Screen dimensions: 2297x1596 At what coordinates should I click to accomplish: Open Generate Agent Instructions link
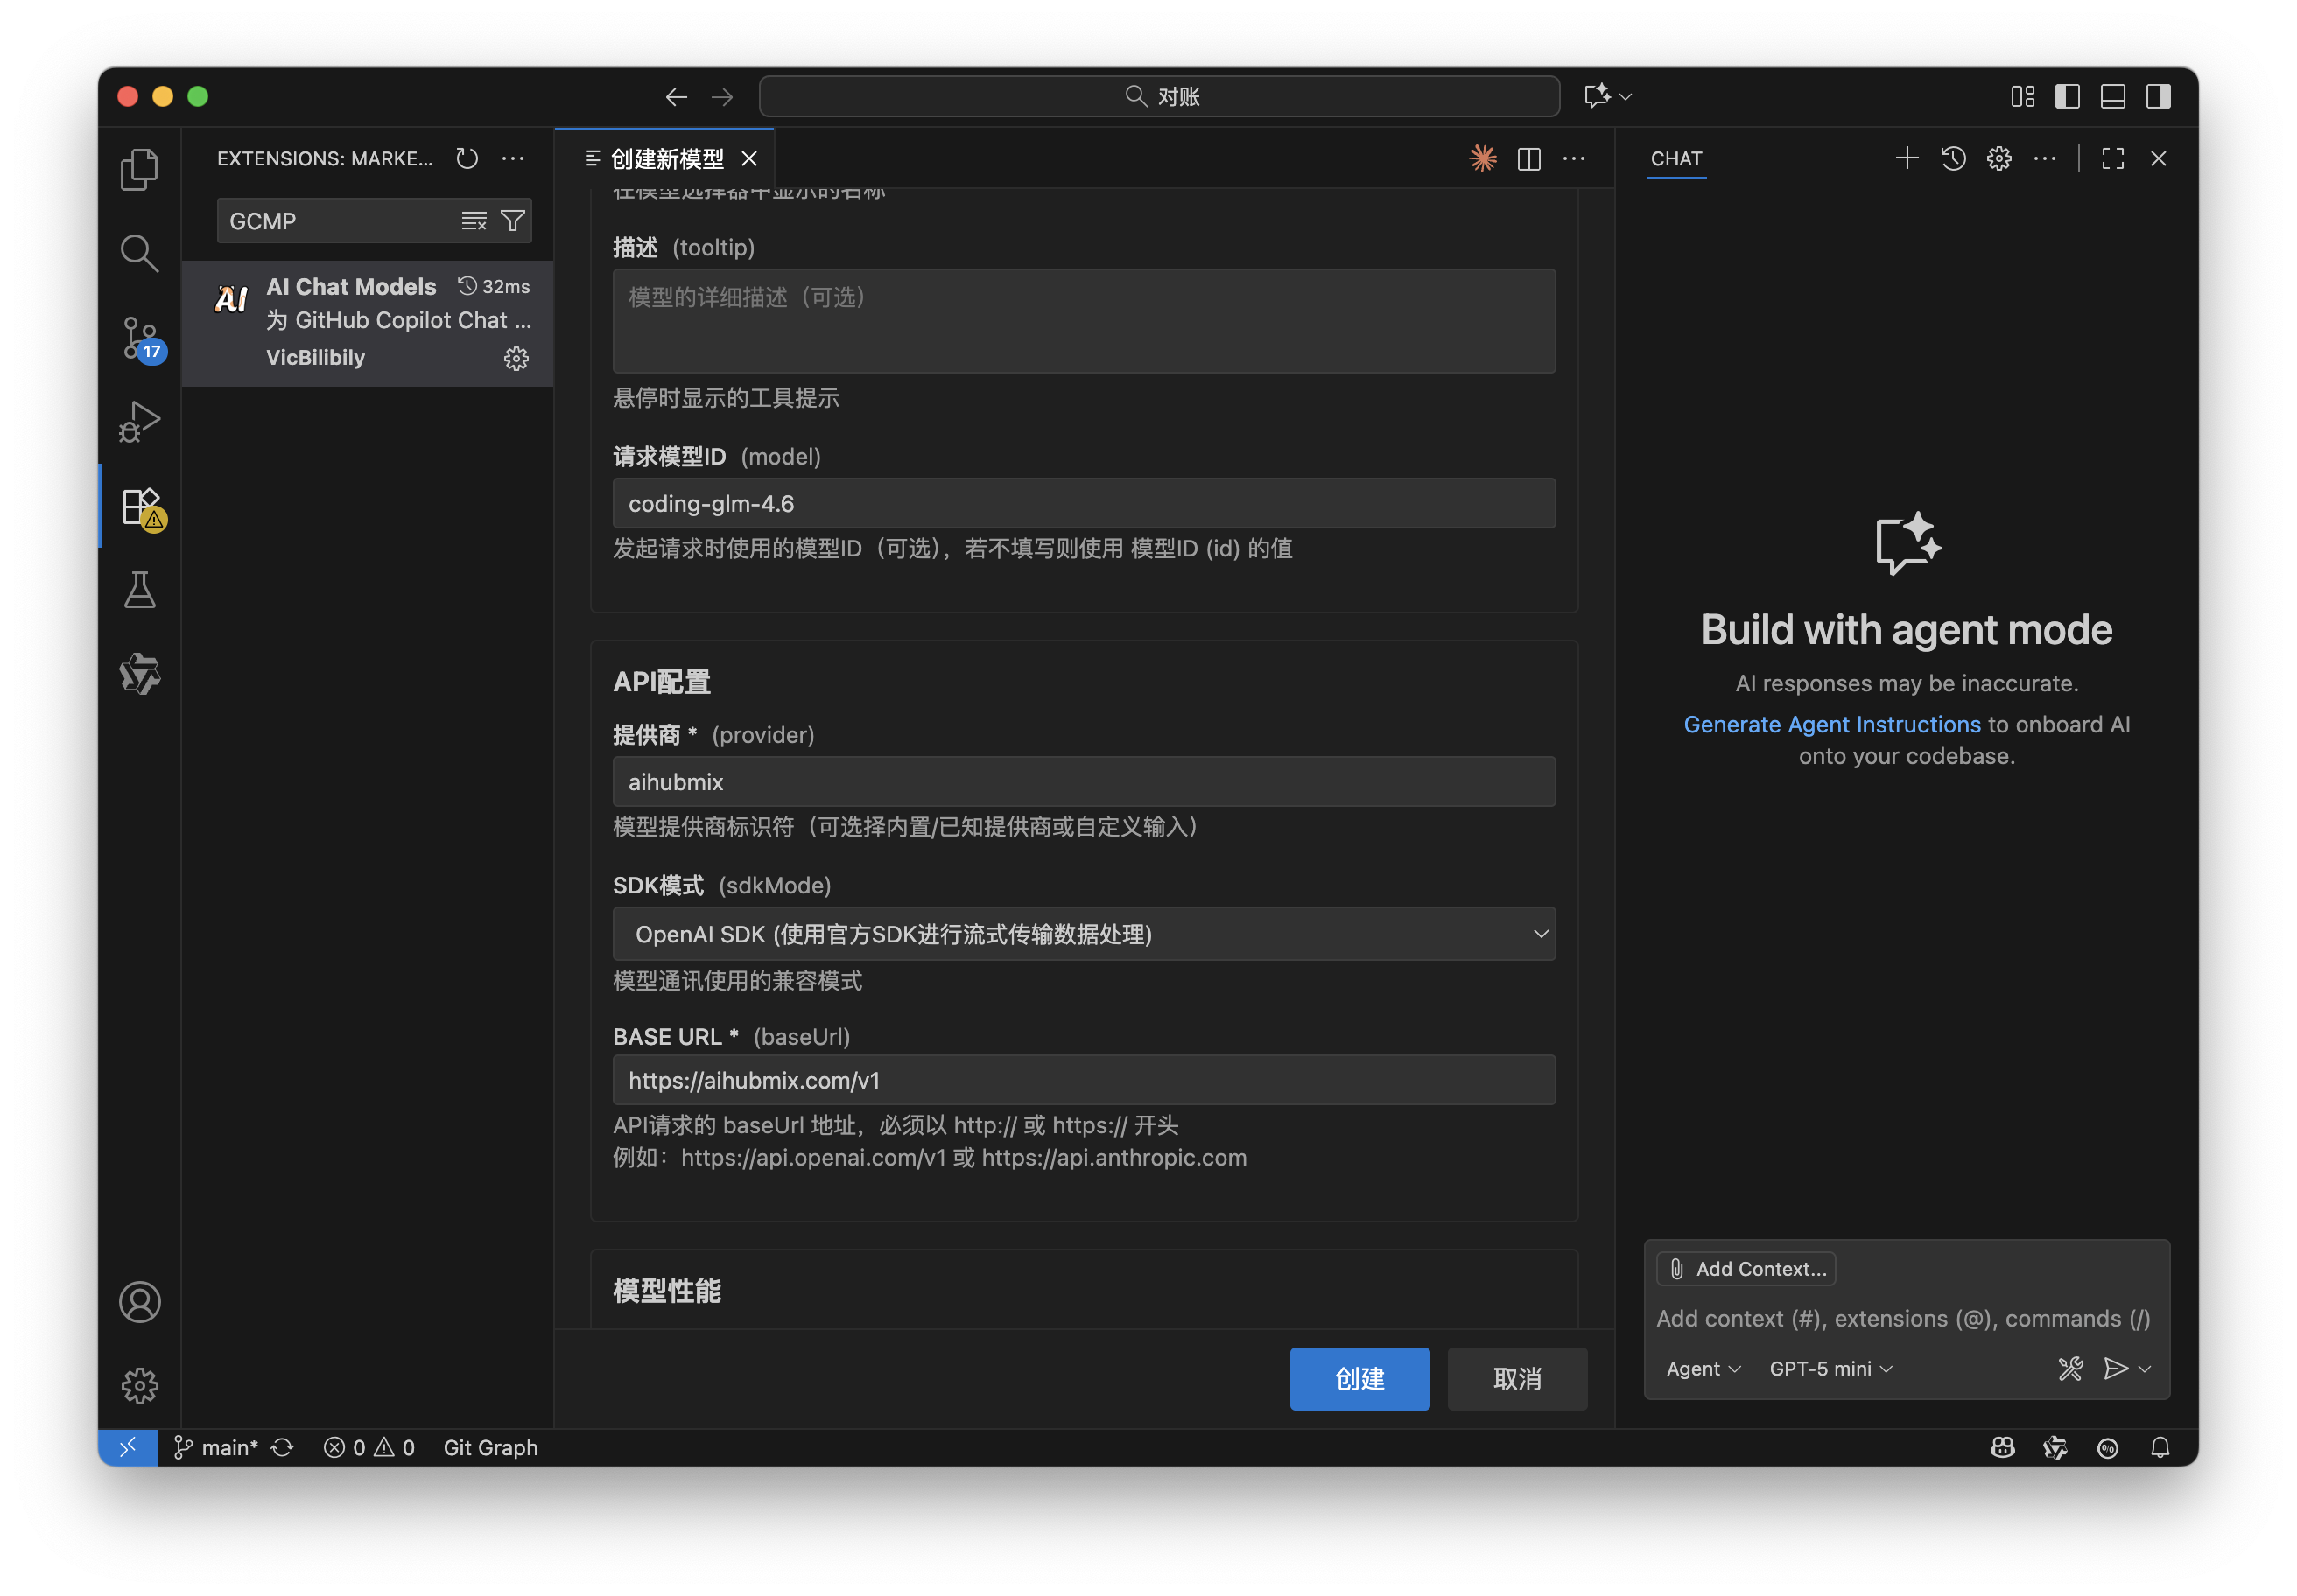[1830, 724]
